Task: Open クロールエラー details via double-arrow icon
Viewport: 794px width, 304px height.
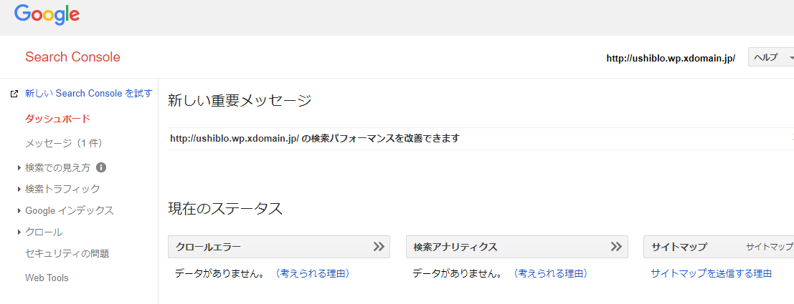Action: [379, 247]
